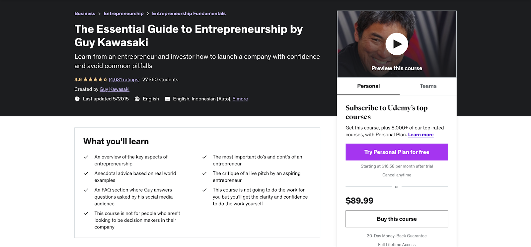Expand the '5 more' subtitle languages

pos(240,99)
